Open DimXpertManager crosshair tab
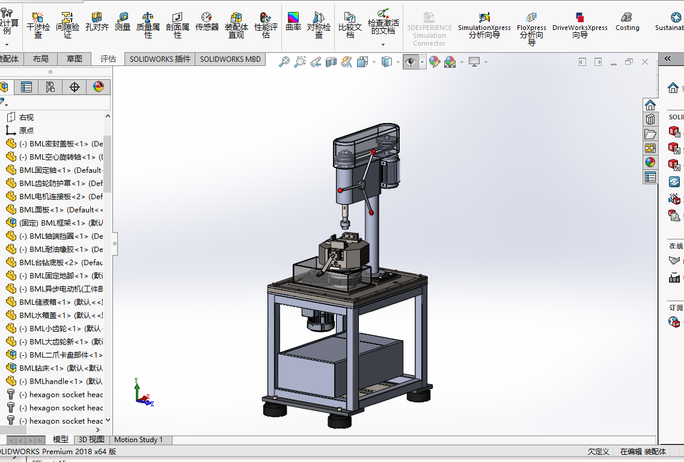 click(74, 87)
